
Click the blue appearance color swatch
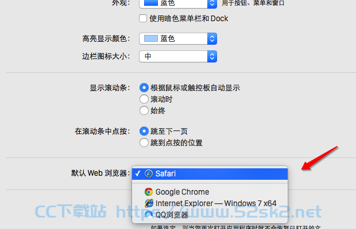151,3
